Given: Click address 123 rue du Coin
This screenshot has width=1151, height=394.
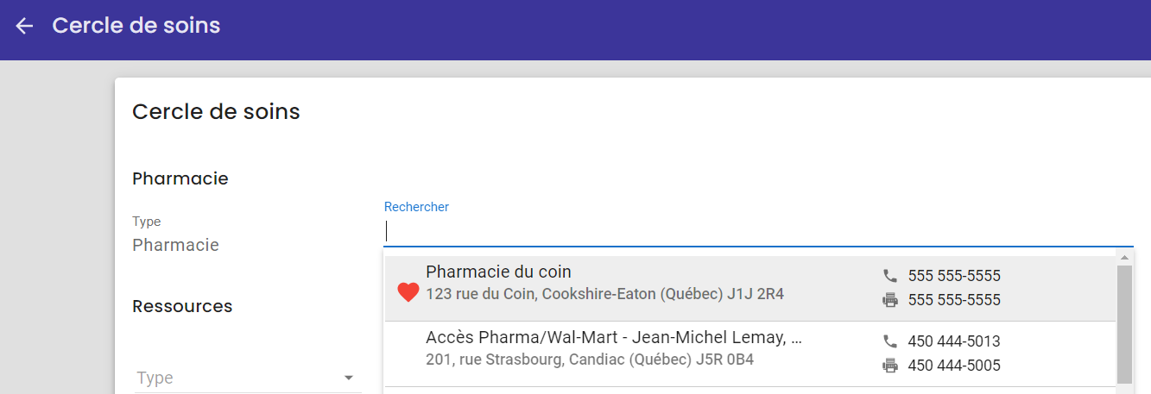Looking at the screenshot, I should click(604, 294).
